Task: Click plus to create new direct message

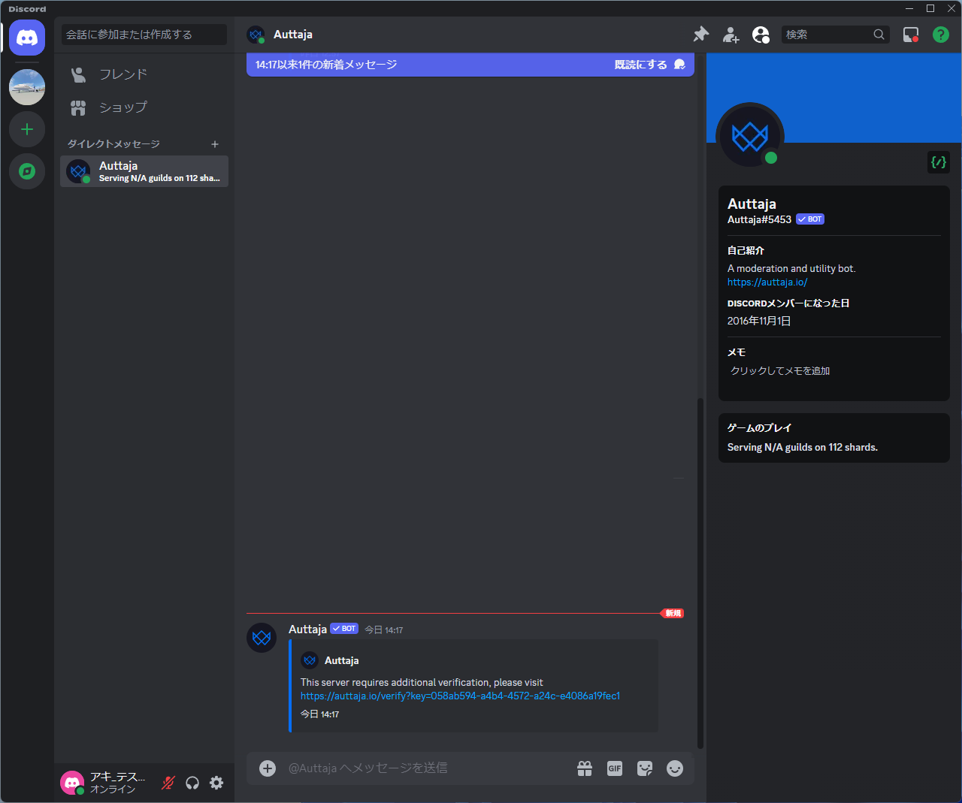Action: tap(215, 144)
